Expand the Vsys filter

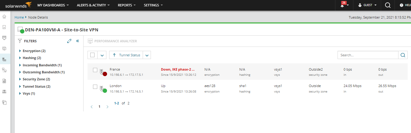coord(20,93)
